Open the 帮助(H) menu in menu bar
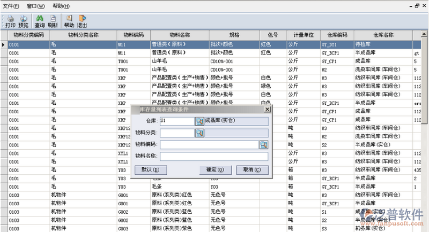Image resolution: width=429 pixels, height=232 pixels. click(61, 6)
